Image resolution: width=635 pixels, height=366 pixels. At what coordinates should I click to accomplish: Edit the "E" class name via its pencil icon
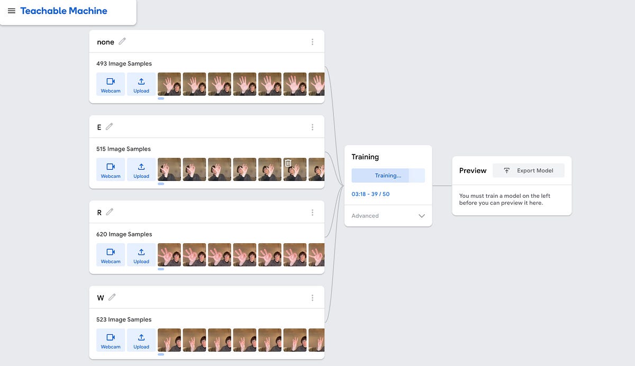[110, 127]
